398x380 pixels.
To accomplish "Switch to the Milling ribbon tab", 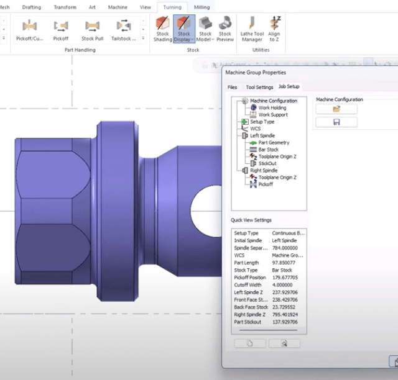I will click(x=201, y=7).
